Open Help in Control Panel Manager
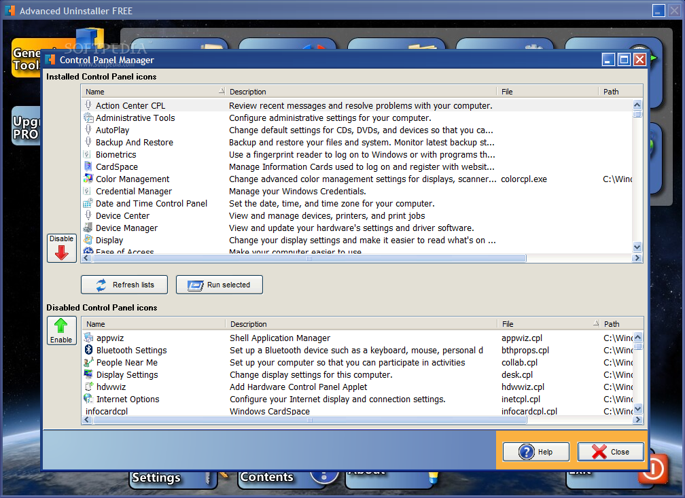 tap(536, 452)
